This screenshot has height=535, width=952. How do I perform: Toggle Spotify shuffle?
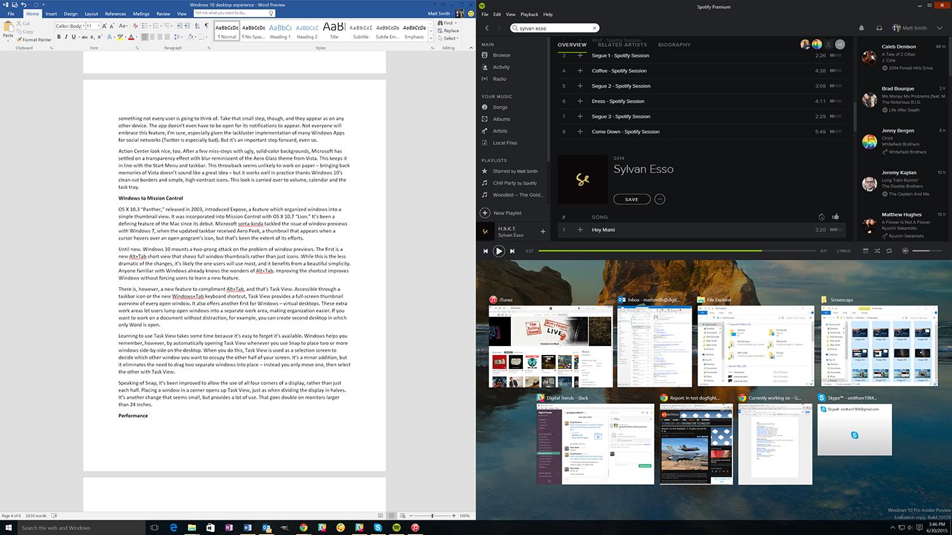[x=877, y=251]
